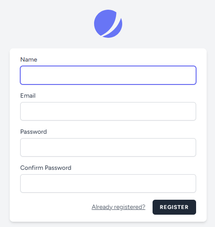Click the REGISTER button
Image resolution: width=215 pixels, height=227 pixels.
[x=174, y=207]
